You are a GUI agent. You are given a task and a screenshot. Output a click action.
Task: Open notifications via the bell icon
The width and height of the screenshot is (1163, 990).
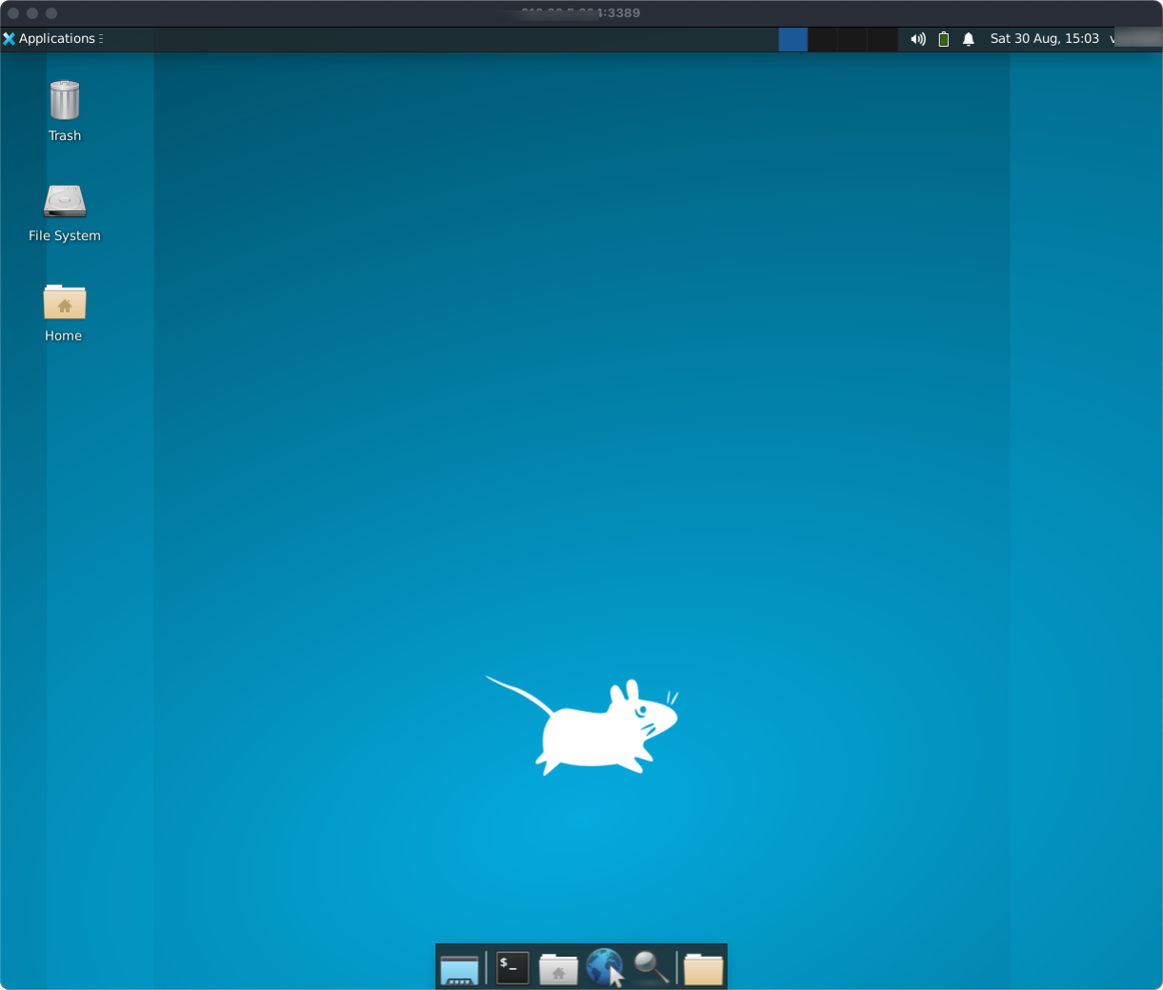[x=969, y=39]
